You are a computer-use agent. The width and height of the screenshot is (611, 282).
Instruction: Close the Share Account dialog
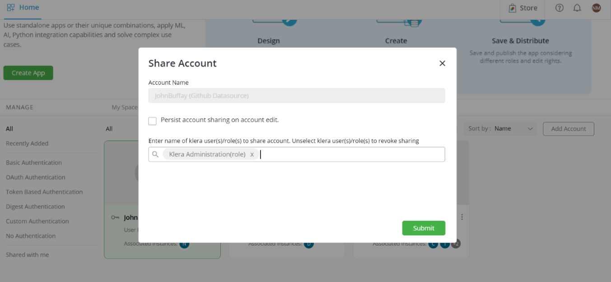click(442, 64)
